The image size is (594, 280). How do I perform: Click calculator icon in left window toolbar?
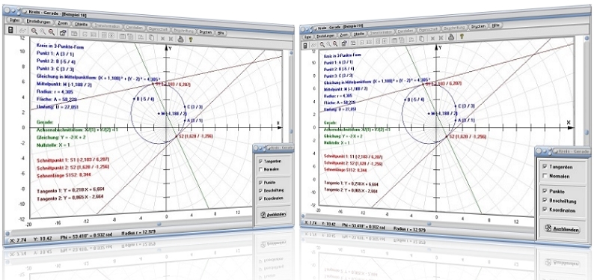point(10,30)
